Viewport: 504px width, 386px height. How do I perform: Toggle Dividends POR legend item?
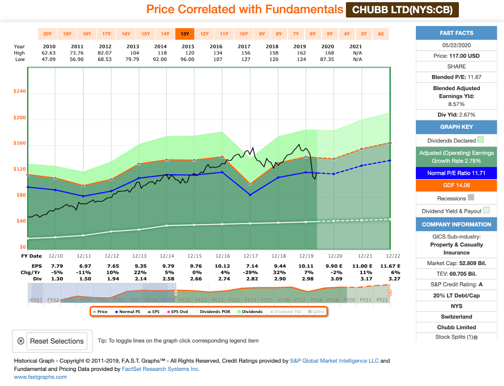point(213,312)
